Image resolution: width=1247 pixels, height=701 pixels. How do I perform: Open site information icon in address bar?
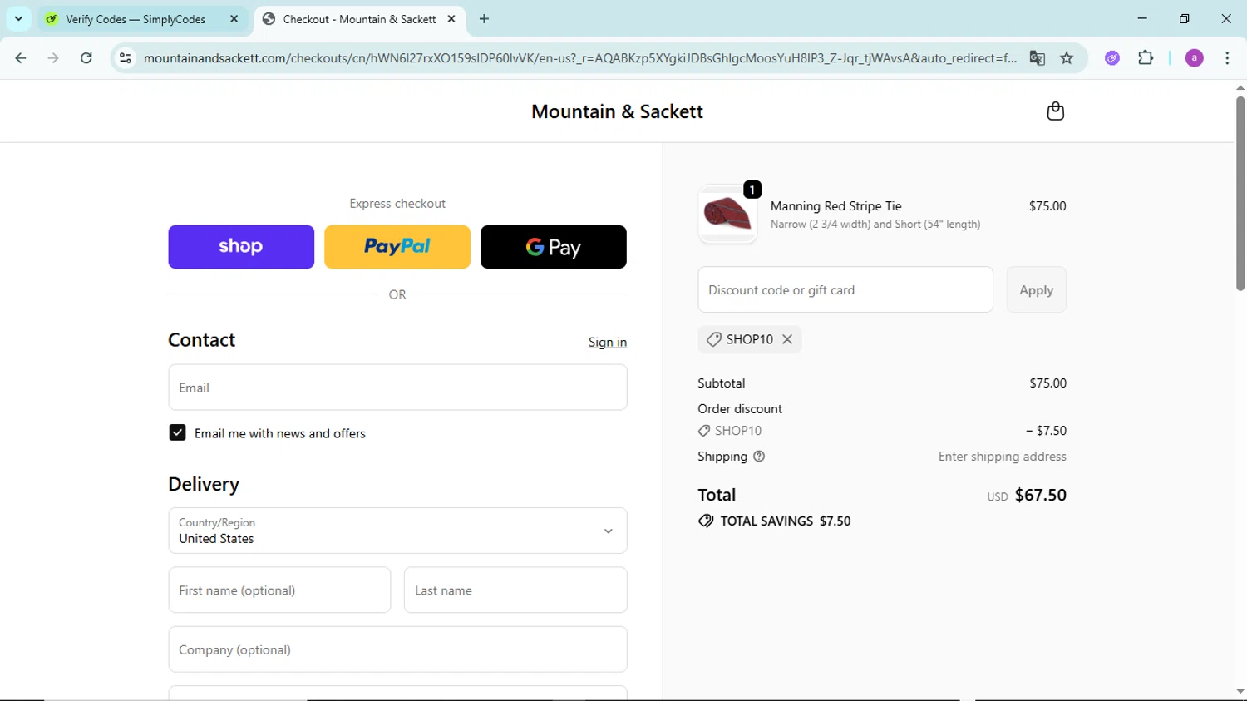(126, 58)
